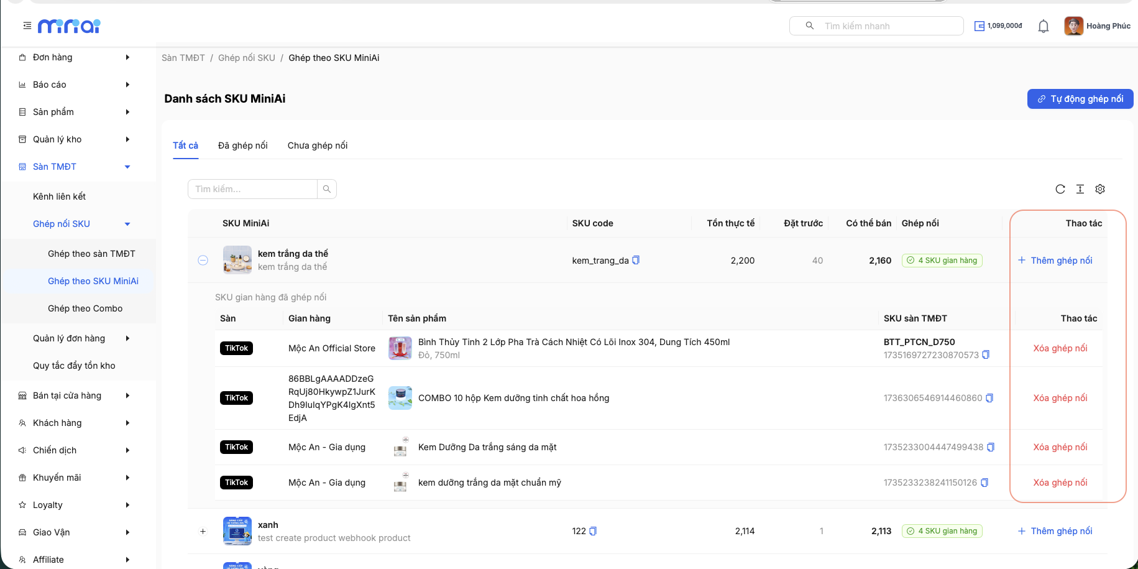Open Quy tắc đẩy tồn kho
Screen dimensions: 1138x569
pyautogui.click(x=74, y=366)
